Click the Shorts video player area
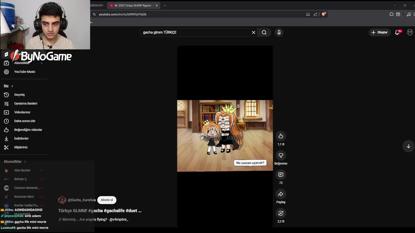The height and width of the screenshot is (233, 415). point(225,136)
